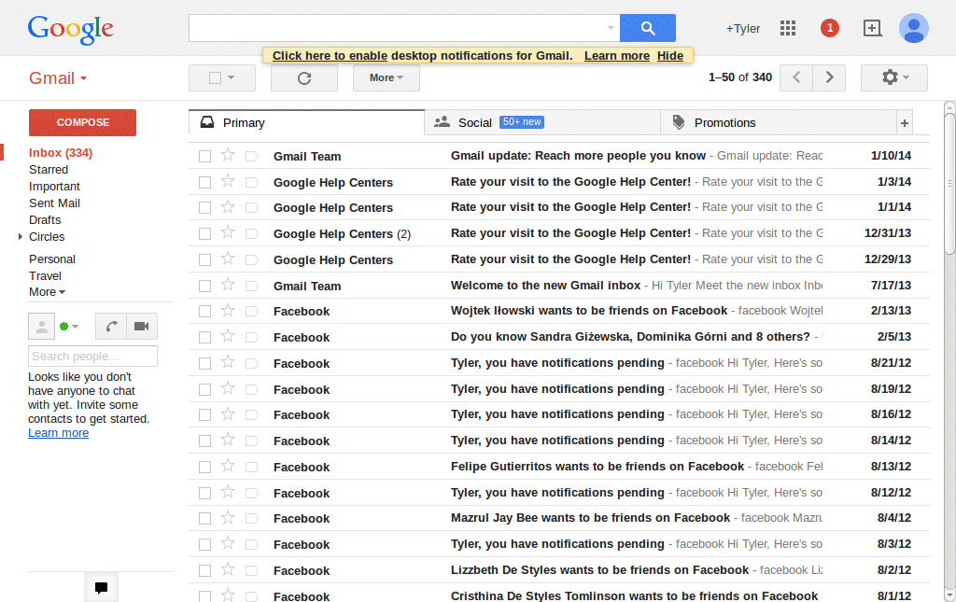
Task: Mark 12/31/13 Google Help Centers email important
Action: [252, 234]
